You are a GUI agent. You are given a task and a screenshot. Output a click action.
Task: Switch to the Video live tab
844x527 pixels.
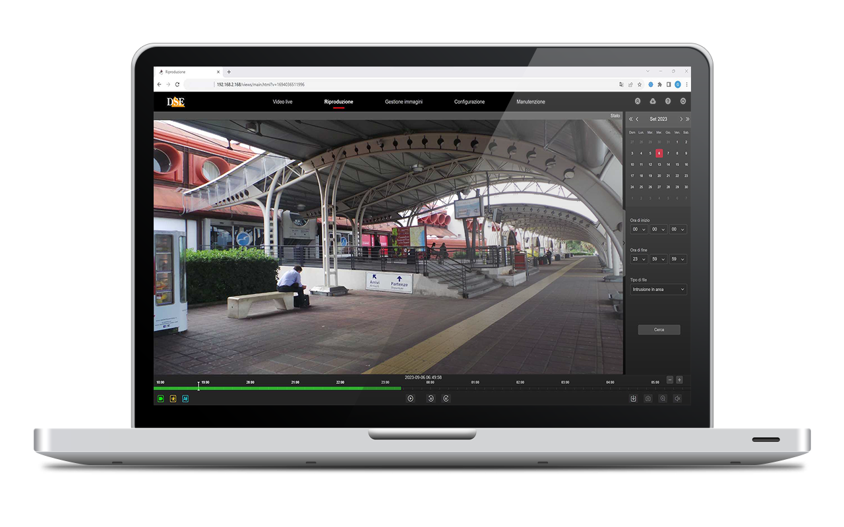point(282,102)
